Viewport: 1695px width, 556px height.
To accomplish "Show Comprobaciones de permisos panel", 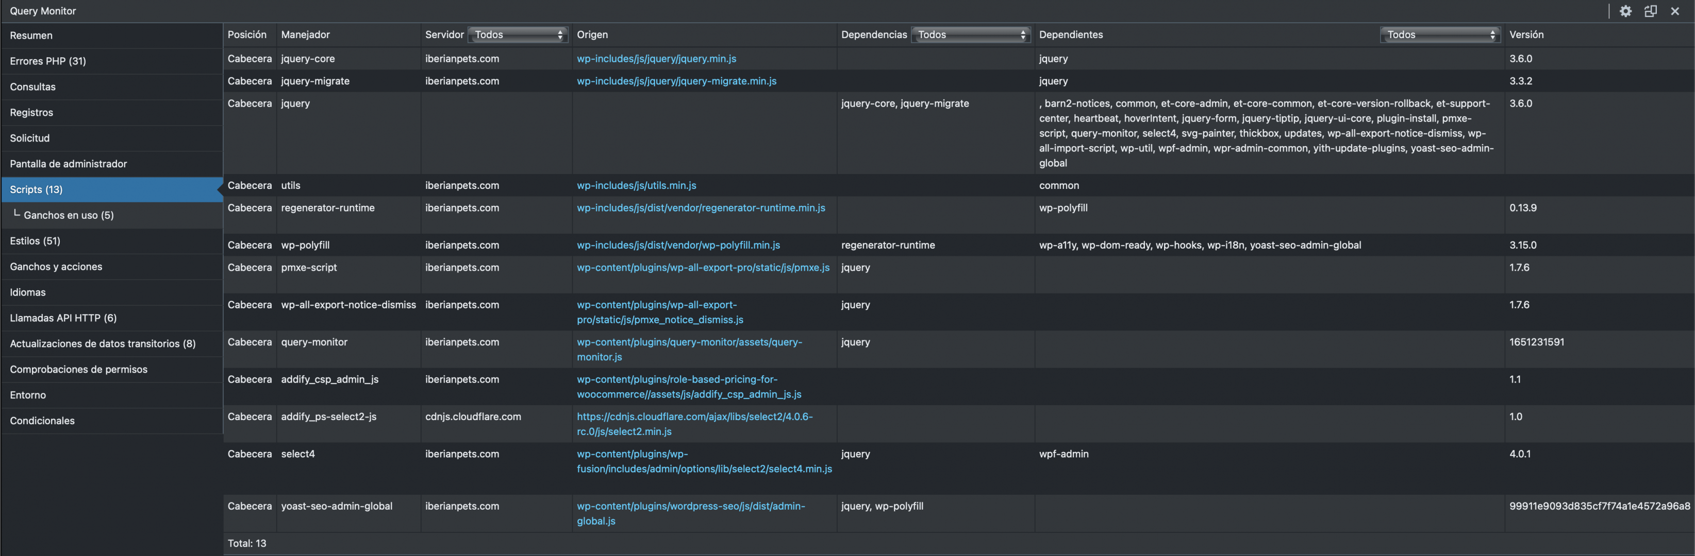I will tap(112, 369).
